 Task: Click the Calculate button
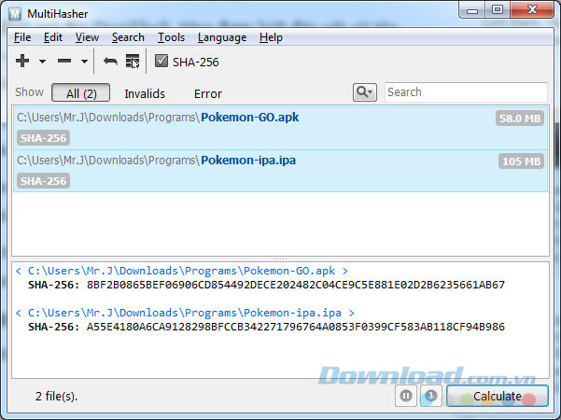pos(498,396)
